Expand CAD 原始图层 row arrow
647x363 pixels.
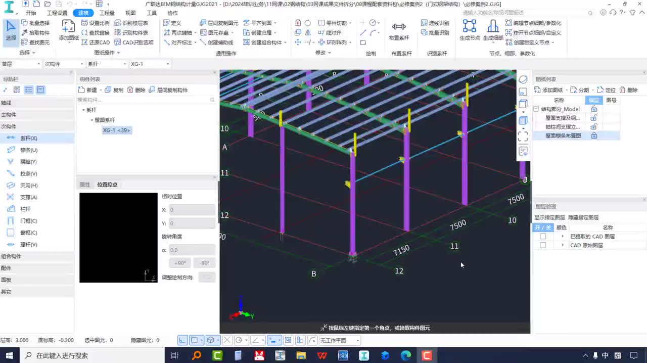(x=563, y=245)
